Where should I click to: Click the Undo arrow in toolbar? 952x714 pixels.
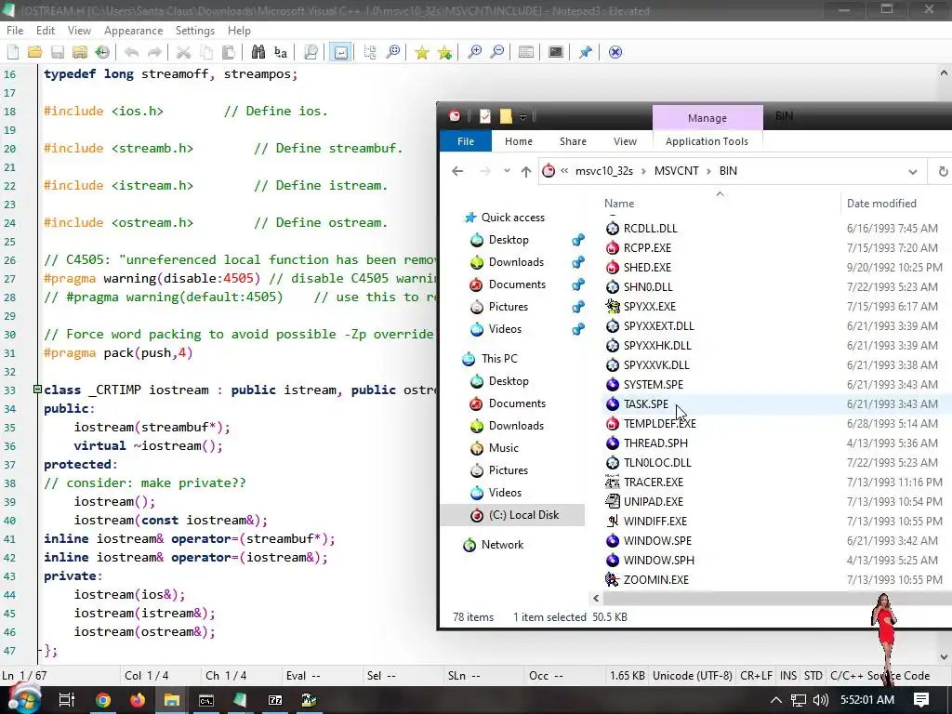click(x=131, y=52)
